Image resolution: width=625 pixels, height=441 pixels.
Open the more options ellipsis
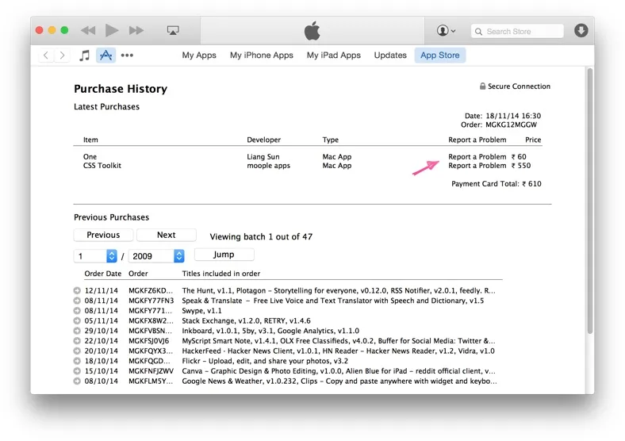click(127, 55)
